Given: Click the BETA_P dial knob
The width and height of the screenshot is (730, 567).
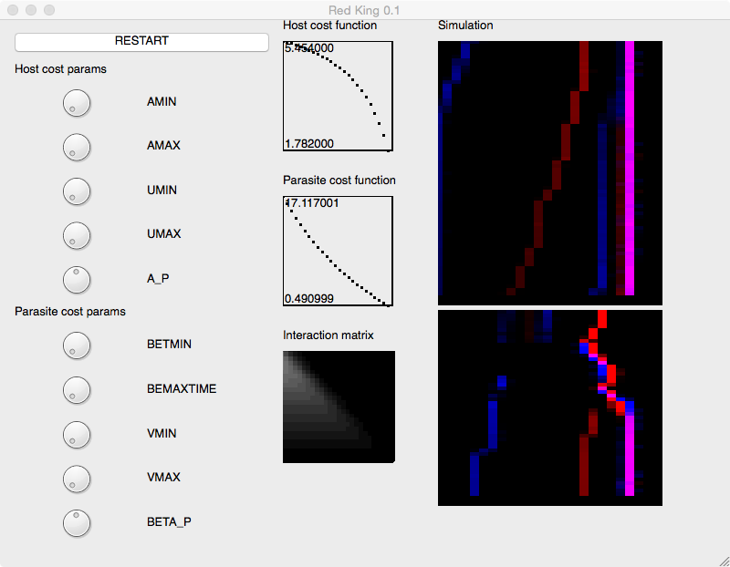Looking at the screenshot, I should pos(77,522).
